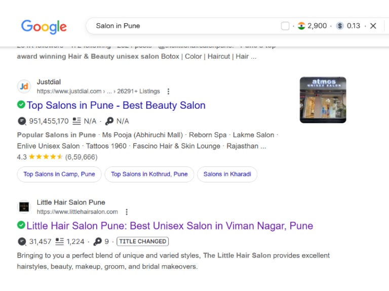
Task: Click the traffic icon next to 951,455,170
Action: 22,121
